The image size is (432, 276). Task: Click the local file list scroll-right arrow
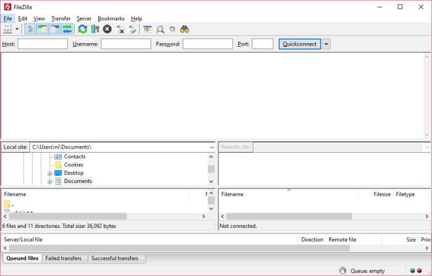[x=204, y=216]
